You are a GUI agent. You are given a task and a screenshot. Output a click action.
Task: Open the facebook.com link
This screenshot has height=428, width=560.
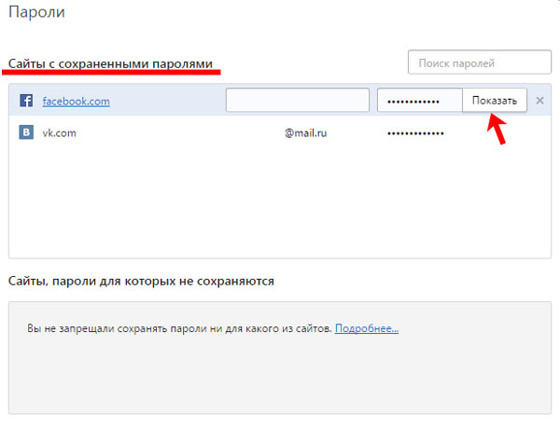pyautogui.click(x=76, y=101)
